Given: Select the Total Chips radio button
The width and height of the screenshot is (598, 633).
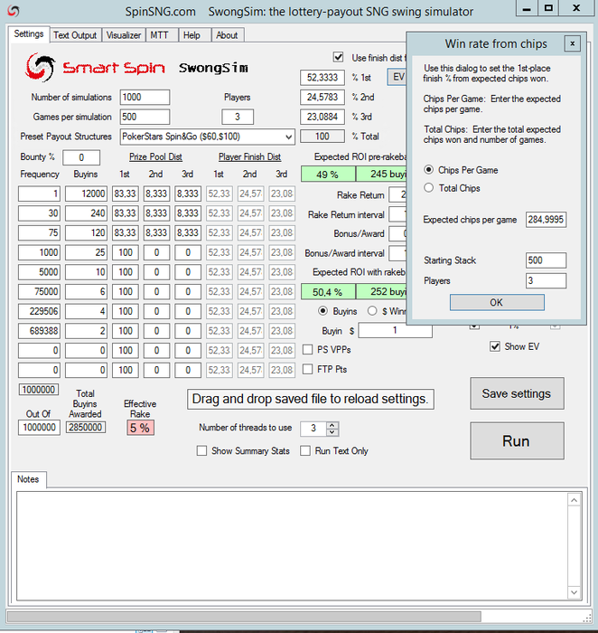Looking at the screenshot, I should point(429,188).
